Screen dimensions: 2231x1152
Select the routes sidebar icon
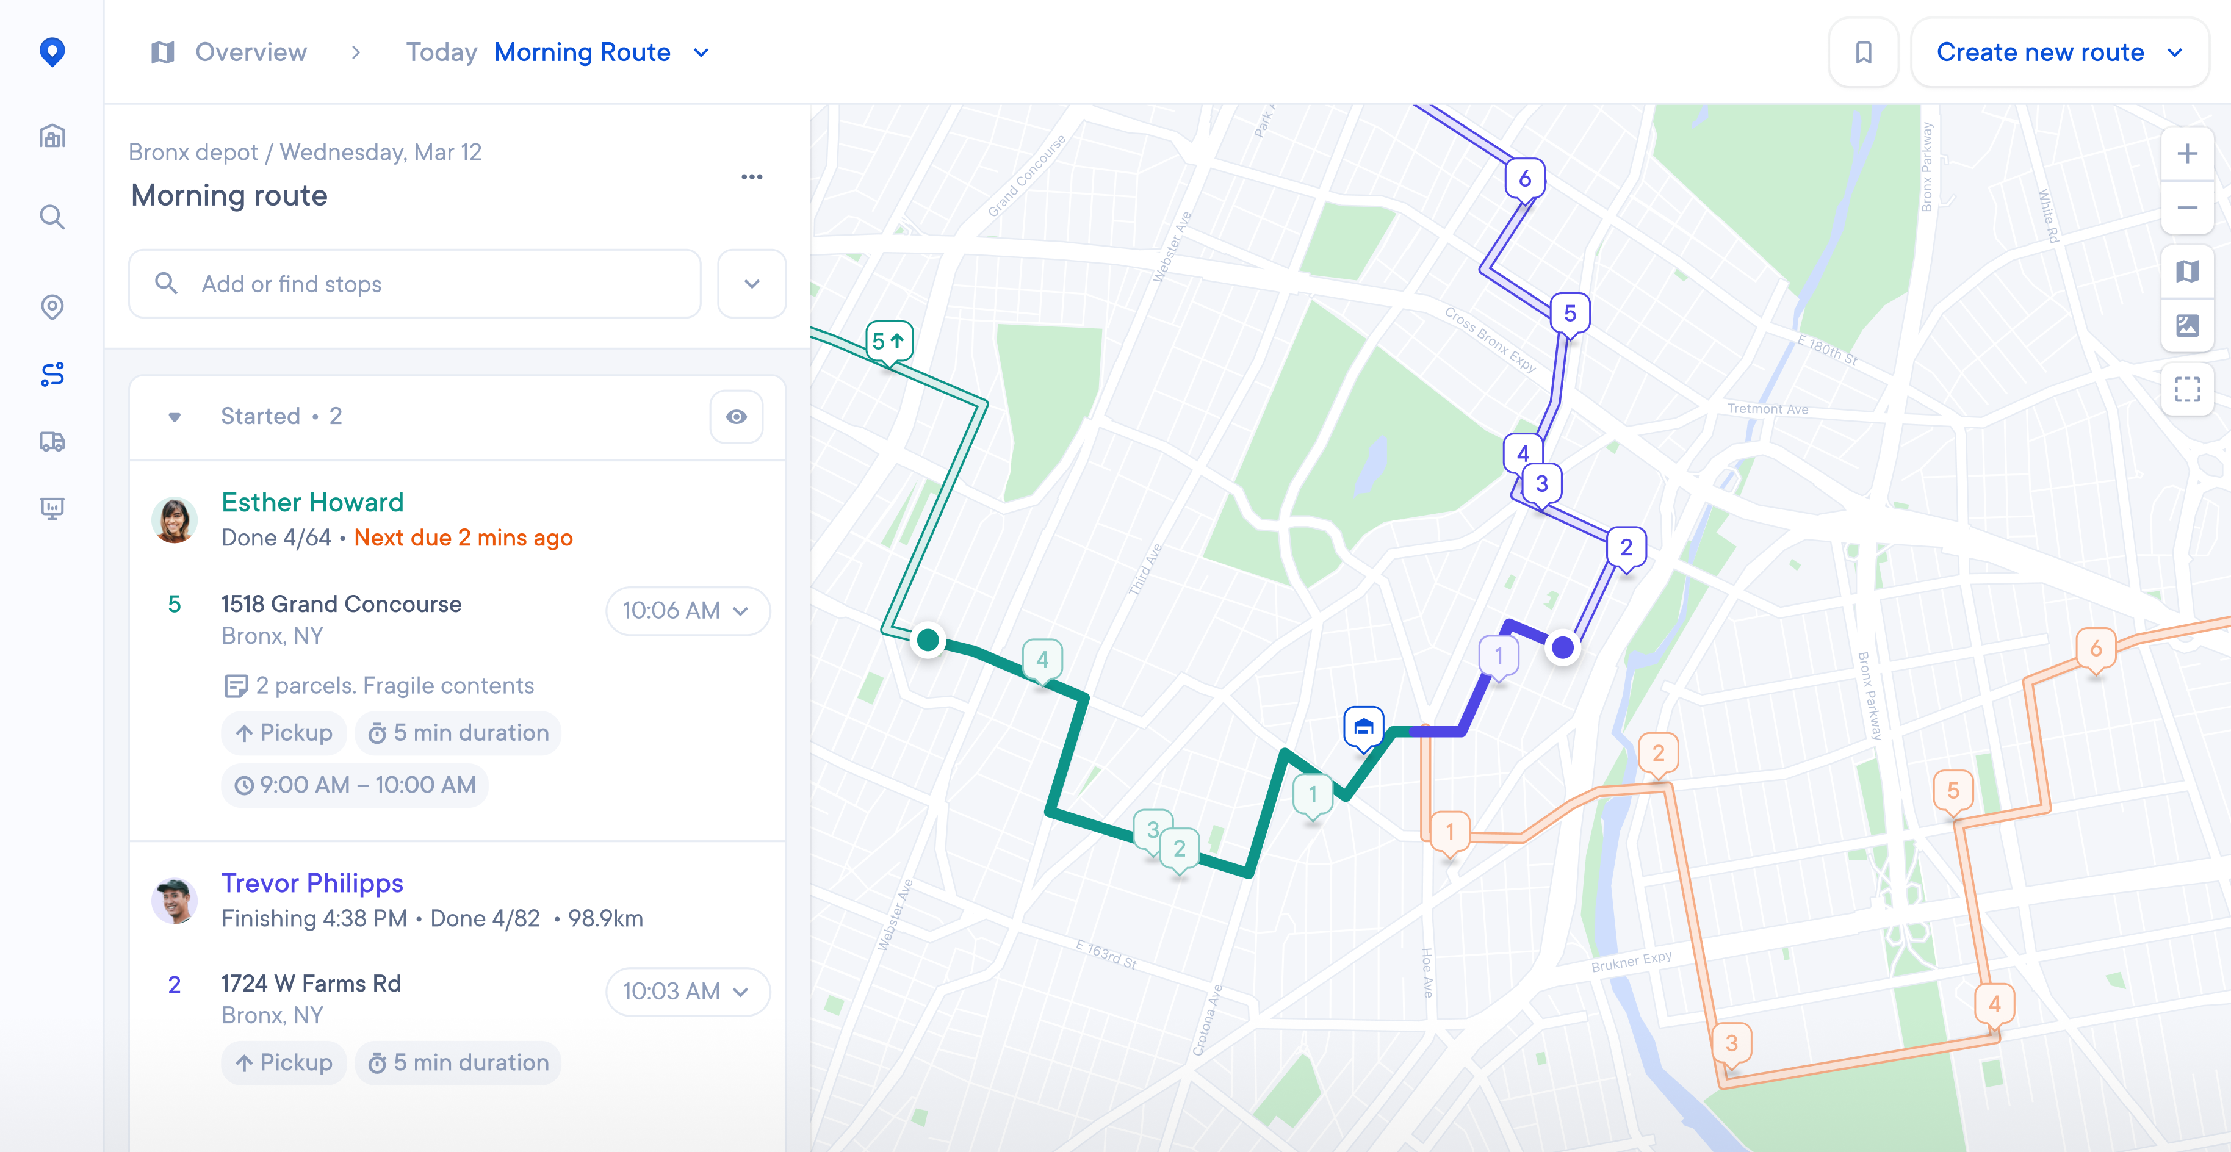[52, 374]
